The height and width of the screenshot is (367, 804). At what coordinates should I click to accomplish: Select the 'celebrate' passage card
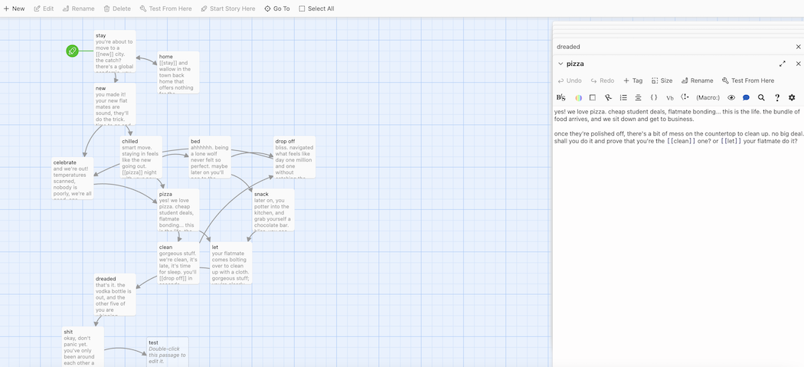(x=72, y=179)
